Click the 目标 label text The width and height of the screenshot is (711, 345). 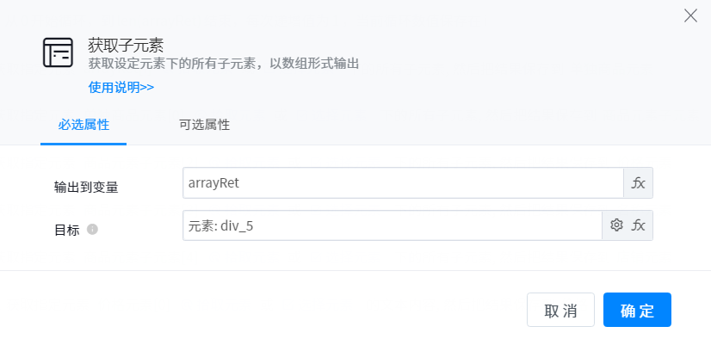coord(67,230)
